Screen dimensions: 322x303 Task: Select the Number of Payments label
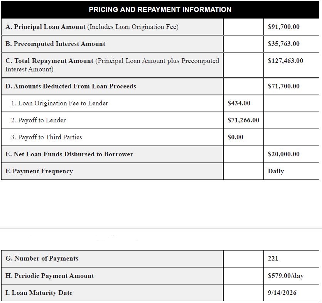(42, 258)
